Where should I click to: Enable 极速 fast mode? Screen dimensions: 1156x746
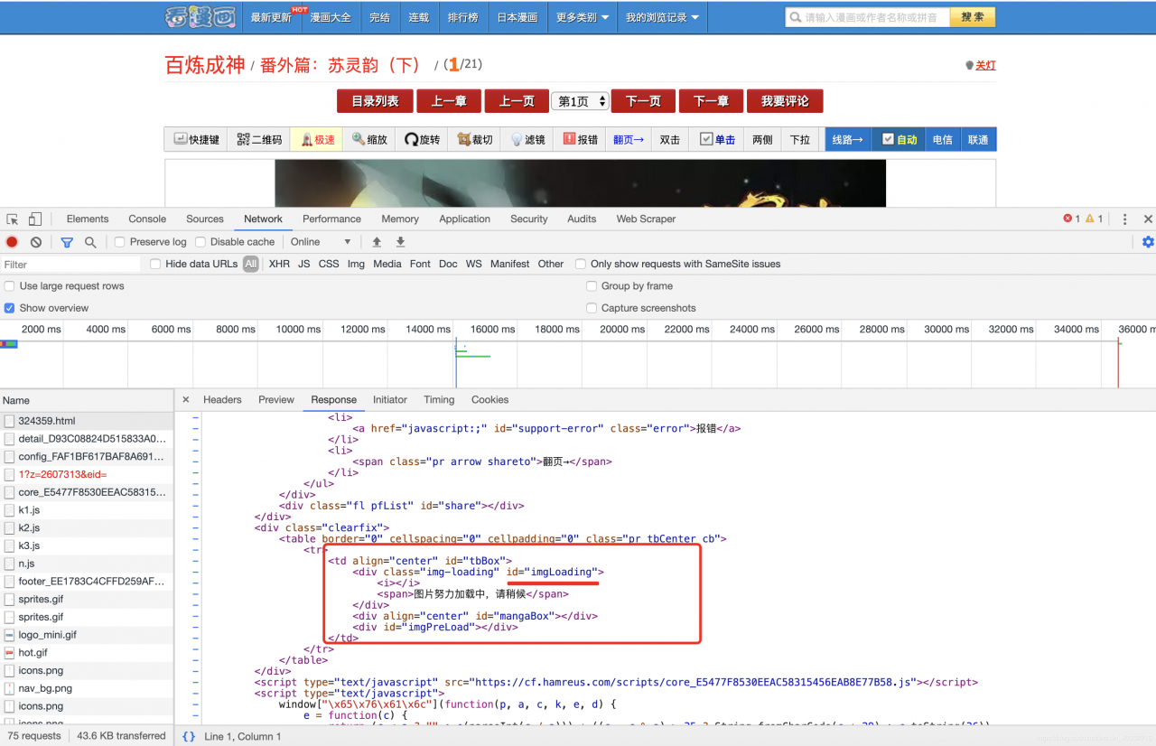point(317,140)
